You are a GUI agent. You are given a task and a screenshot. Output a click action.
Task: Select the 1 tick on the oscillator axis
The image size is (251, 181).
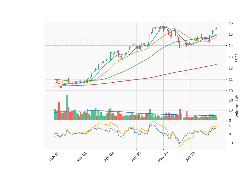pyautogui.click(x=230, y=125)
